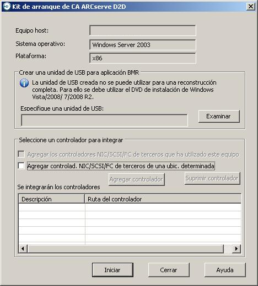Click the Equipo host field
The width and height of the screenshot is (258, 286).
click(x=143, y=30)
